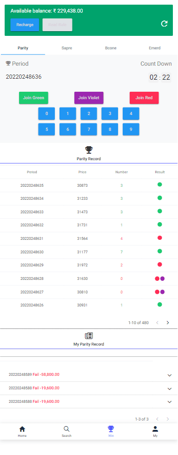Viewport: 178px width, 455px height.
Task: Select number 8 button
Action: click(110, 129)
